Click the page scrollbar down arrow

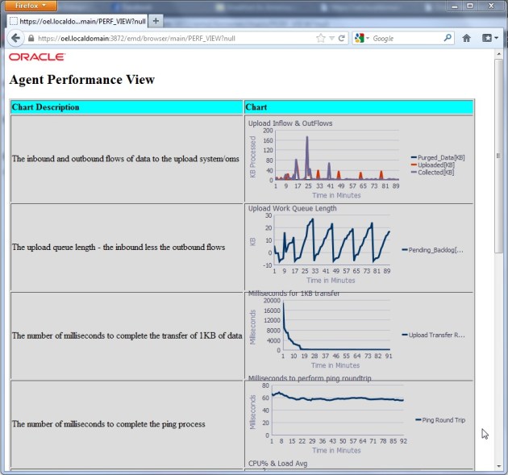[498, 466]
